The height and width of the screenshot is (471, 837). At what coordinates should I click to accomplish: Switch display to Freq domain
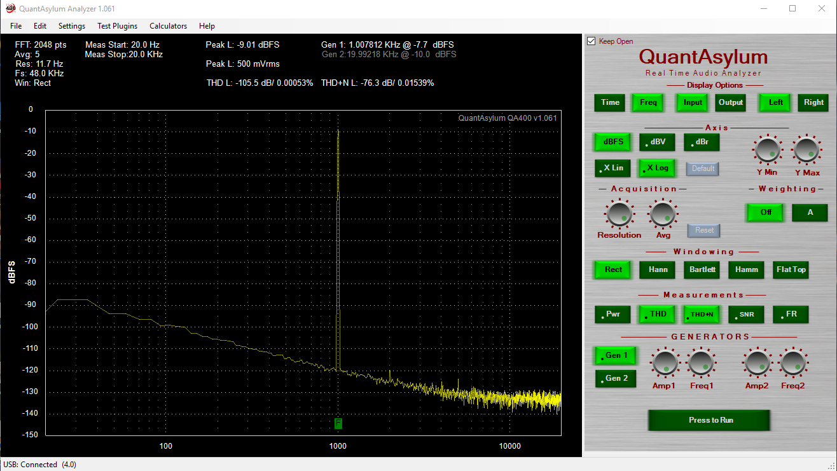pyautogui.click(x=648, y=102)
